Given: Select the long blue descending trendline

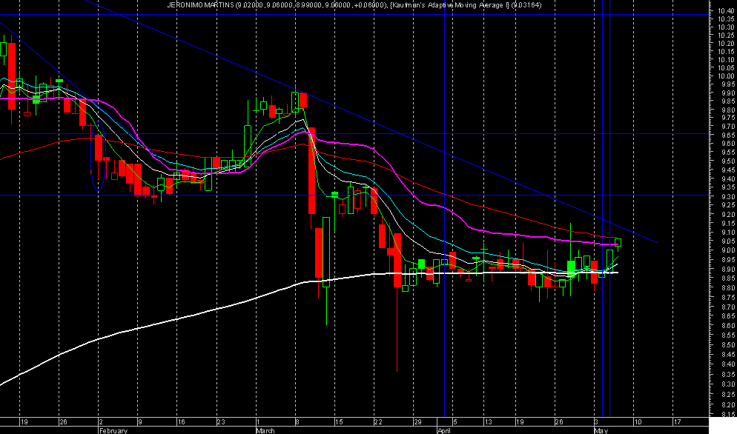Looking at the screenshot, I should 371,121.
